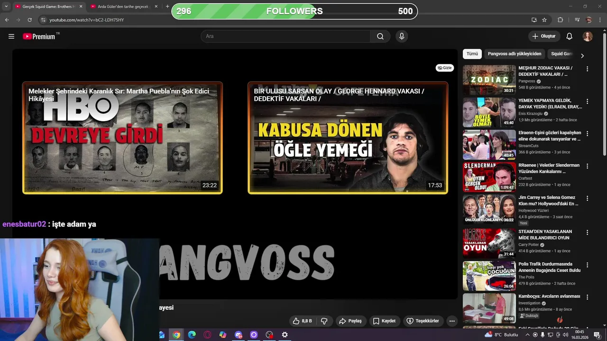The width and height of the screenshot is (607, 341).
Task: Close the Gerçek Squid Game tab
Action: point(81,7)
